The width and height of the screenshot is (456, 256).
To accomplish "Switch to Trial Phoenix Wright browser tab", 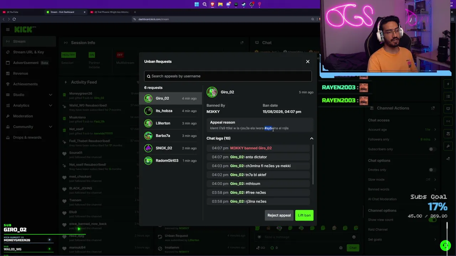I will click(x=110, y=12).
